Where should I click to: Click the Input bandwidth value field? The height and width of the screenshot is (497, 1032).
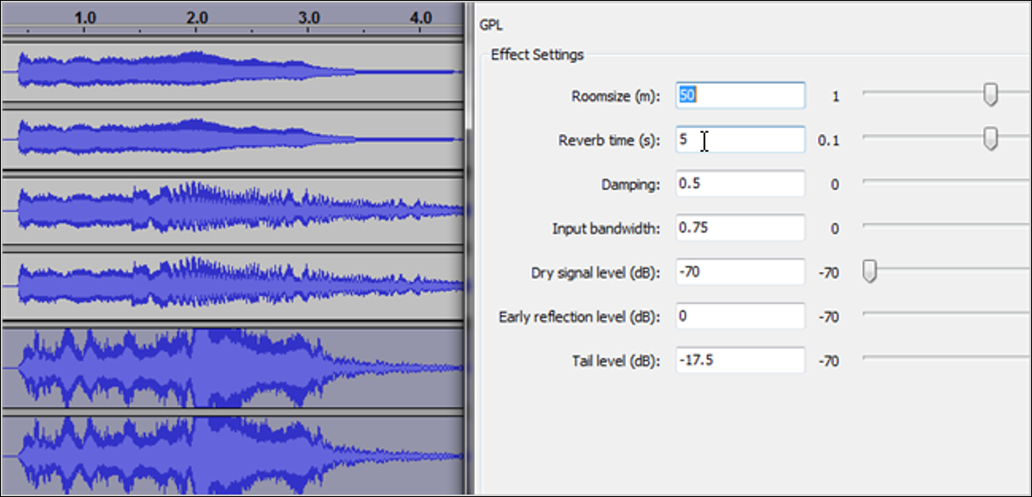coord(740,227)
